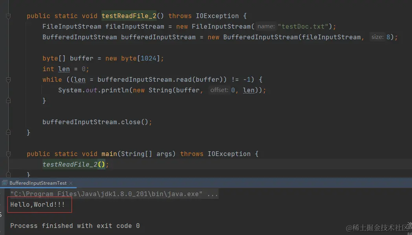
Task: Click the "offset: 0" parameter hint inlay
Action: click(223, 90)
